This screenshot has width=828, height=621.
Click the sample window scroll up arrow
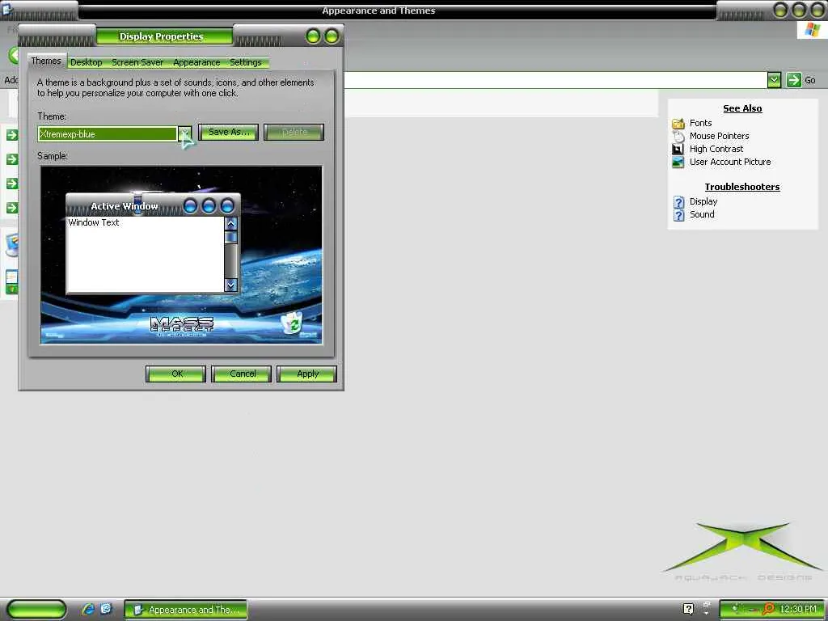(x=230, y=224)
